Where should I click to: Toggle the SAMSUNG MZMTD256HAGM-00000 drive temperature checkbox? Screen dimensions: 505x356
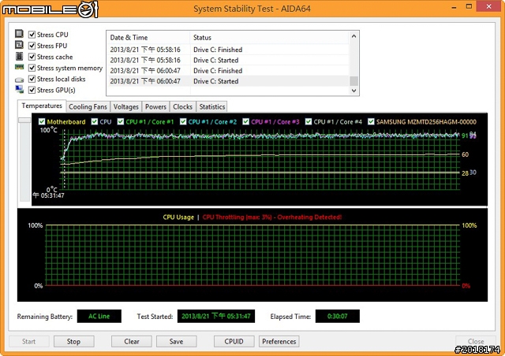click(x=371, y=121)
